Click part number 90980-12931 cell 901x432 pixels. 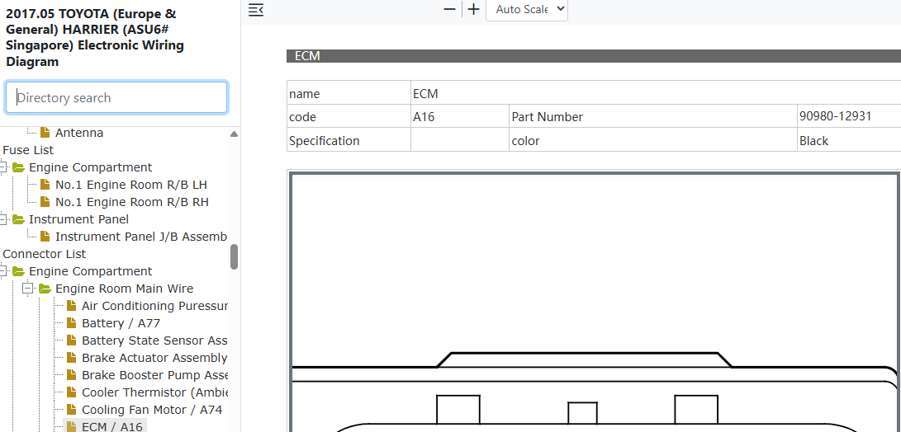coord(849,116)
